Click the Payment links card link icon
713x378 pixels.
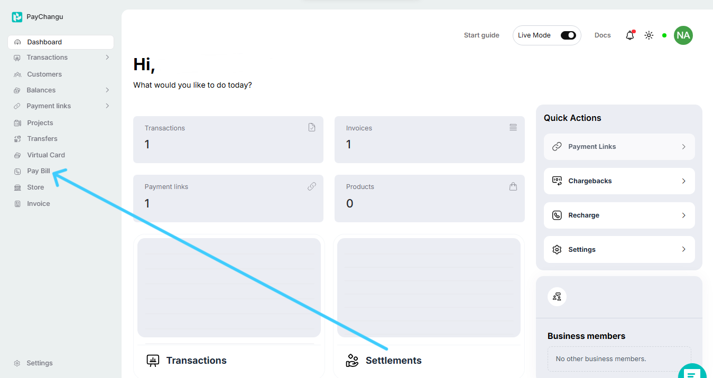pos(312,186)
